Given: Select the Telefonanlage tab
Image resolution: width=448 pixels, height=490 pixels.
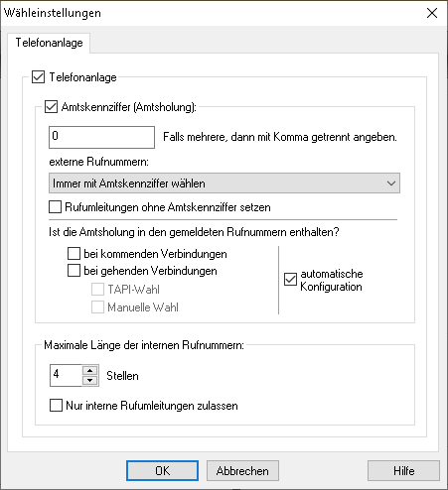Looking at the screenshot, I should 49,43.
